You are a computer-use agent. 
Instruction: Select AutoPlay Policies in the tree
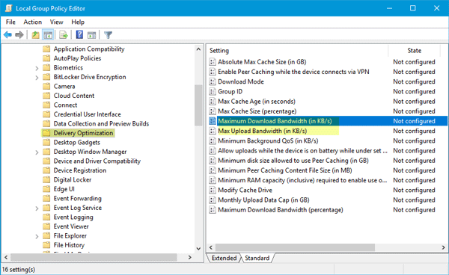click(77, 58)
